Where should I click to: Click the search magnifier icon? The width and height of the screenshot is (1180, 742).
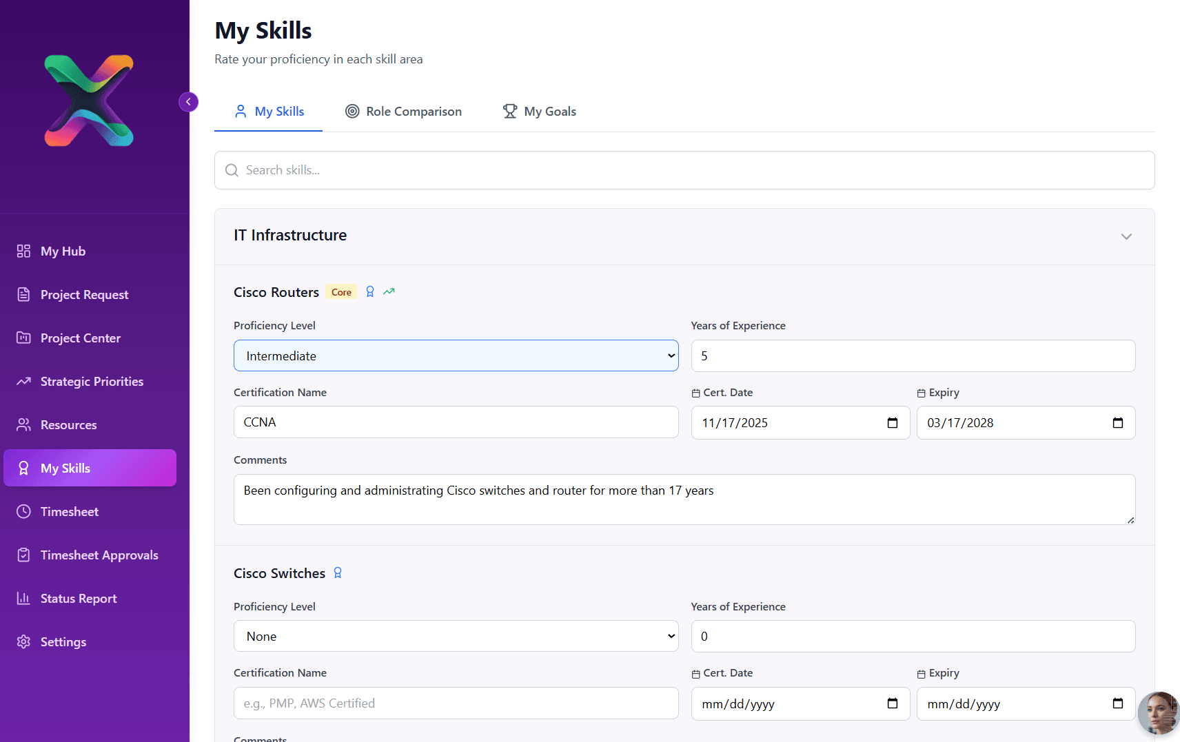tap(232, 170)
